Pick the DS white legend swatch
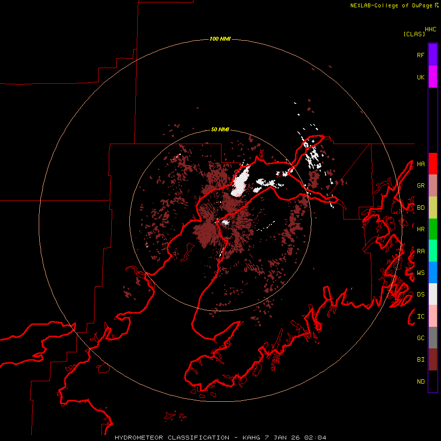 [433, 294]
